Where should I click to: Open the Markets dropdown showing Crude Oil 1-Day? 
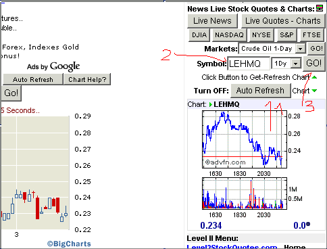pyautogui.click(x=272, y=49)
